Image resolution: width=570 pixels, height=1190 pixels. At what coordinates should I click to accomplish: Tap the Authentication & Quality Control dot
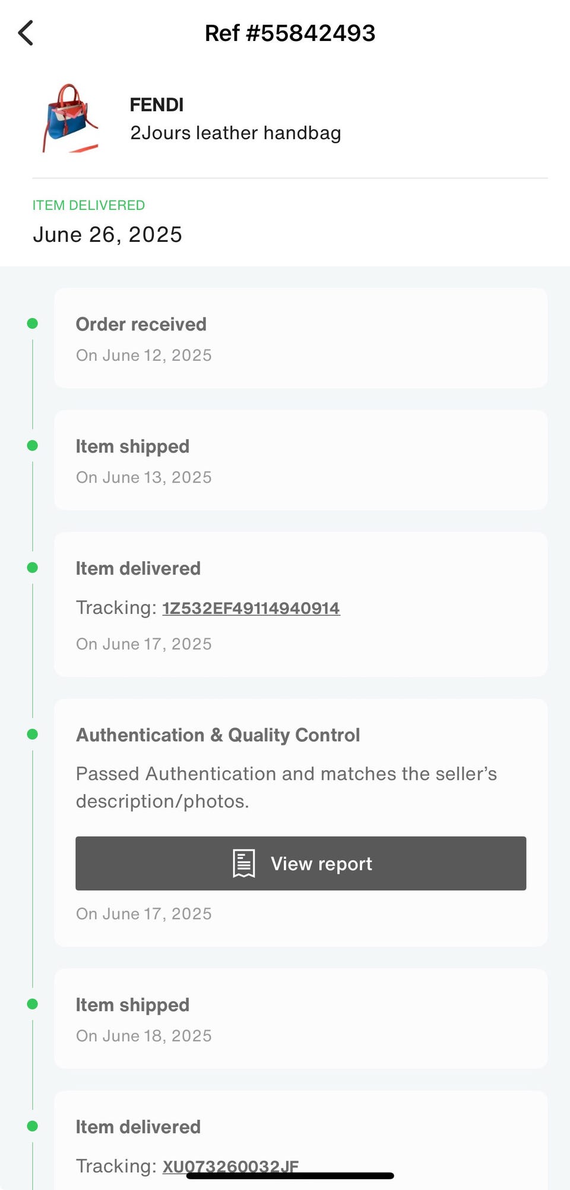click(x=33, y=735)
